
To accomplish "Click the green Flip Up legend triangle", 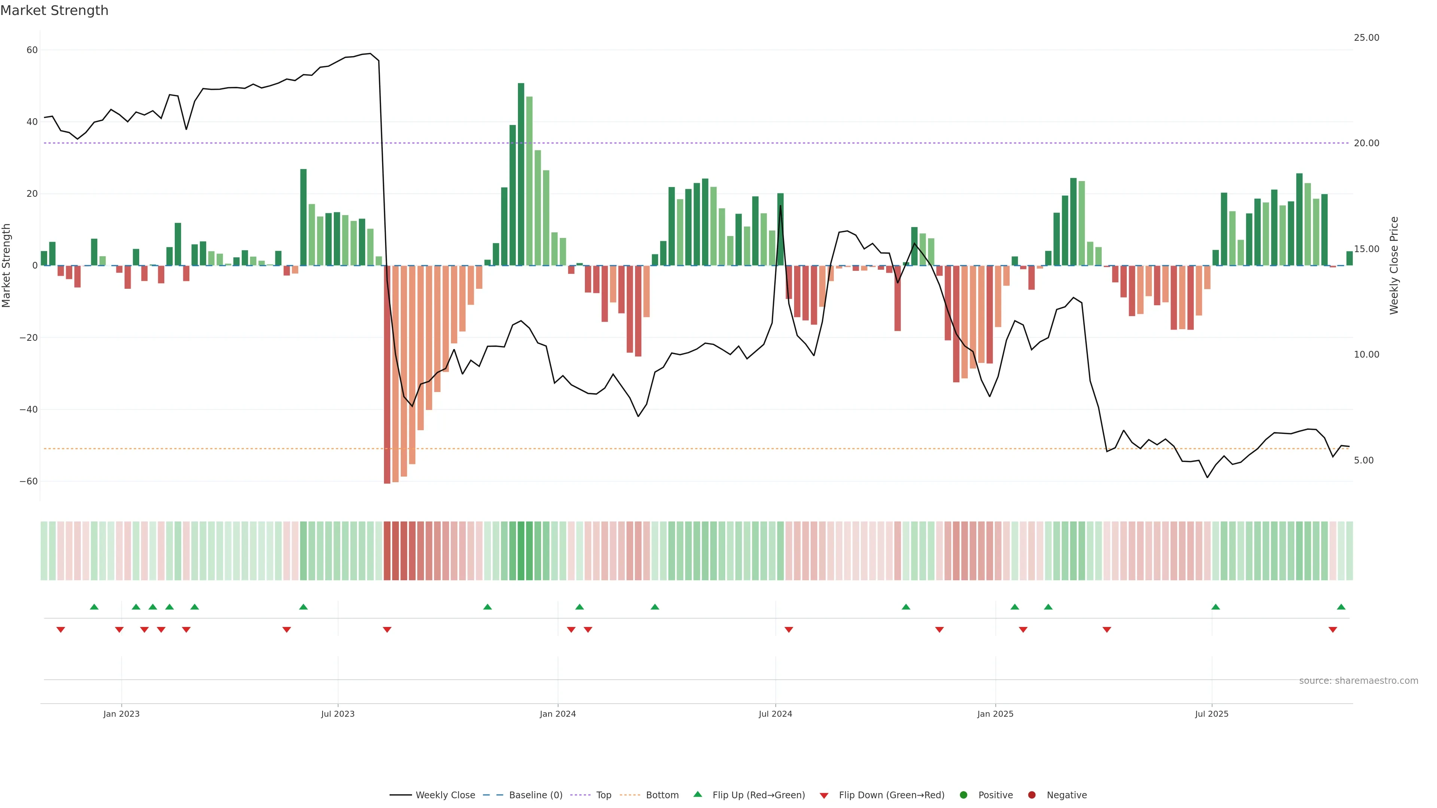I will pos(697,794).
